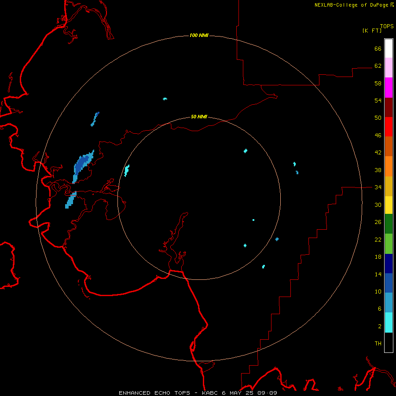
Task: Click the light blue echo on the western coastline
Action: tap(71, 200)
